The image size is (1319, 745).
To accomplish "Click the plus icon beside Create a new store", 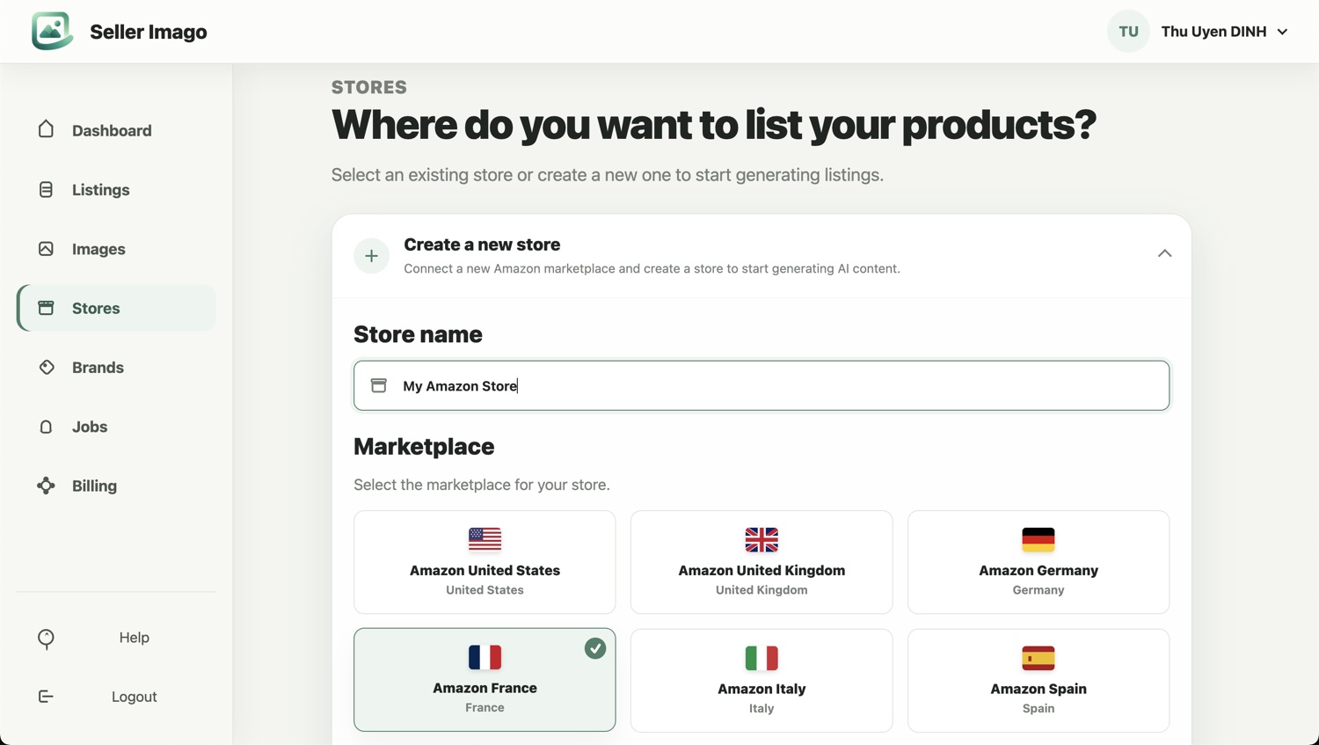I will [x=371, y=256].
